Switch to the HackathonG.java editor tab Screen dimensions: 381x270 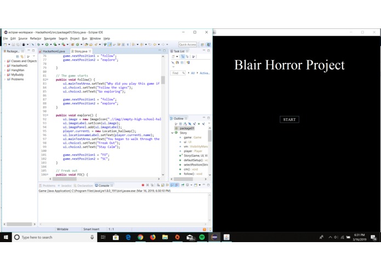pos(54,51)
